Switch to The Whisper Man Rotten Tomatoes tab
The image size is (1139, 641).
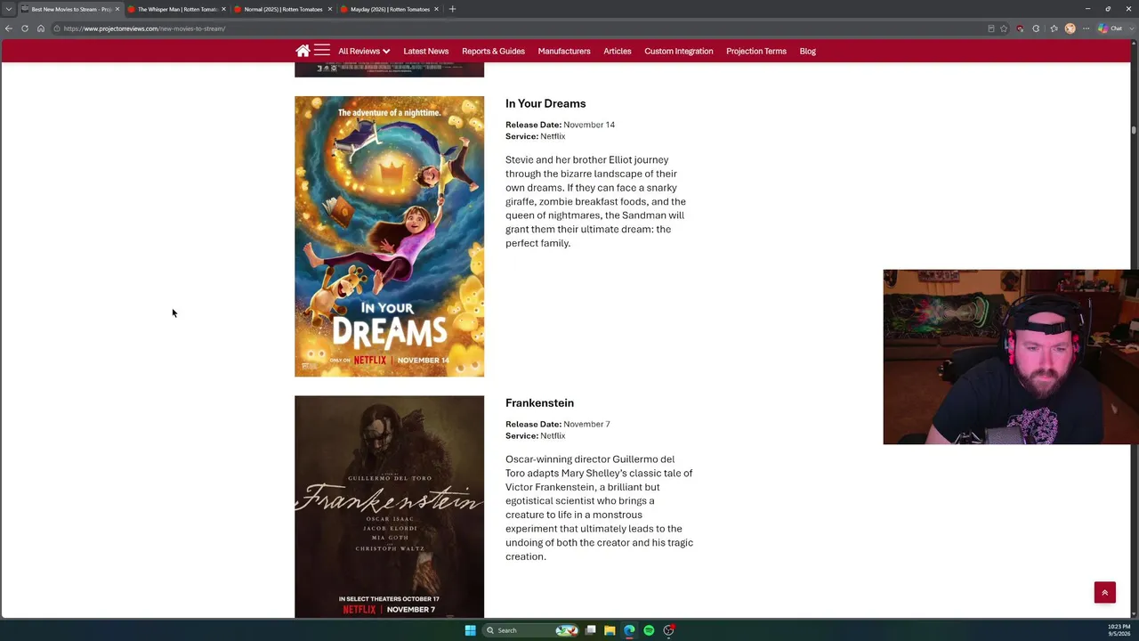177,9
